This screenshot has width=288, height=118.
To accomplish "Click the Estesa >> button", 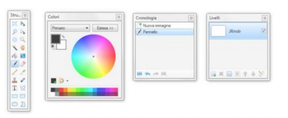I will pos(105,28).
